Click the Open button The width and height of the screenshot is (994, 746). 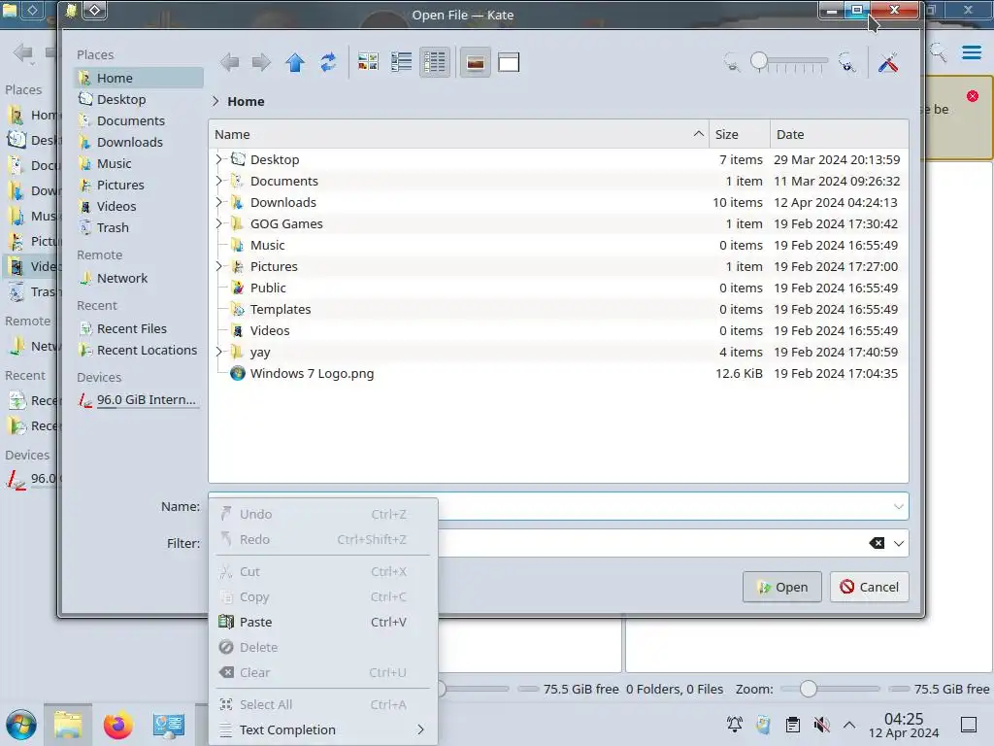pyautogui.click(x=782, y=587)
